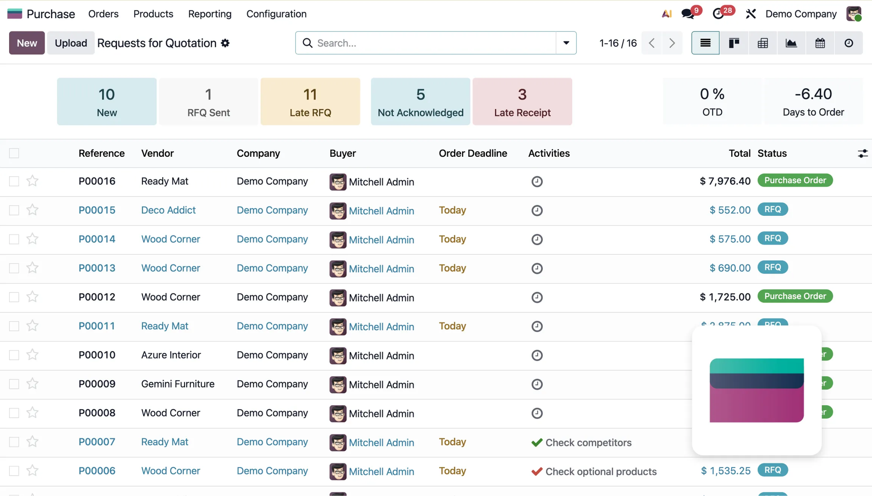Open the Check optional products activity on P00006
This screenshot has height=496, width=872.
tap(594, 471)
